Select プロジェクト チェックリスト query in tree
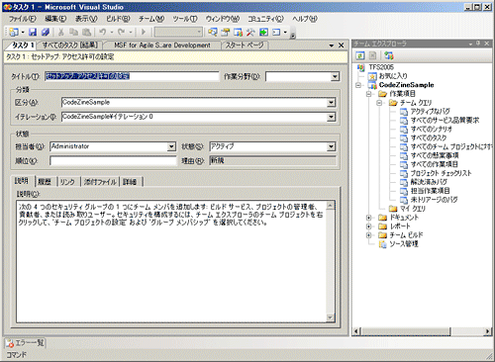 coord(441,173)
